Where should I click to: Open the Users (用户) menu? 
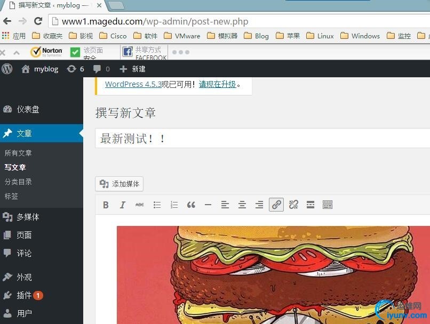[42, 313]
